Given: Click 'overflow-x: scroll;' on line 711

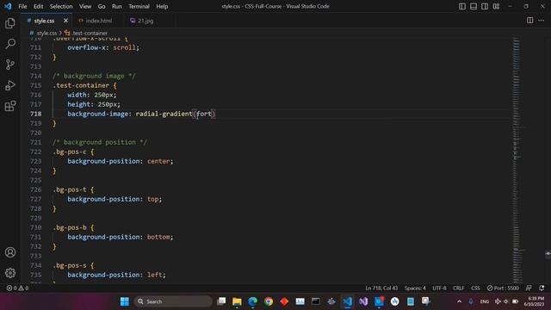Looking at the screenshot, I should click(x=103, y=47).
